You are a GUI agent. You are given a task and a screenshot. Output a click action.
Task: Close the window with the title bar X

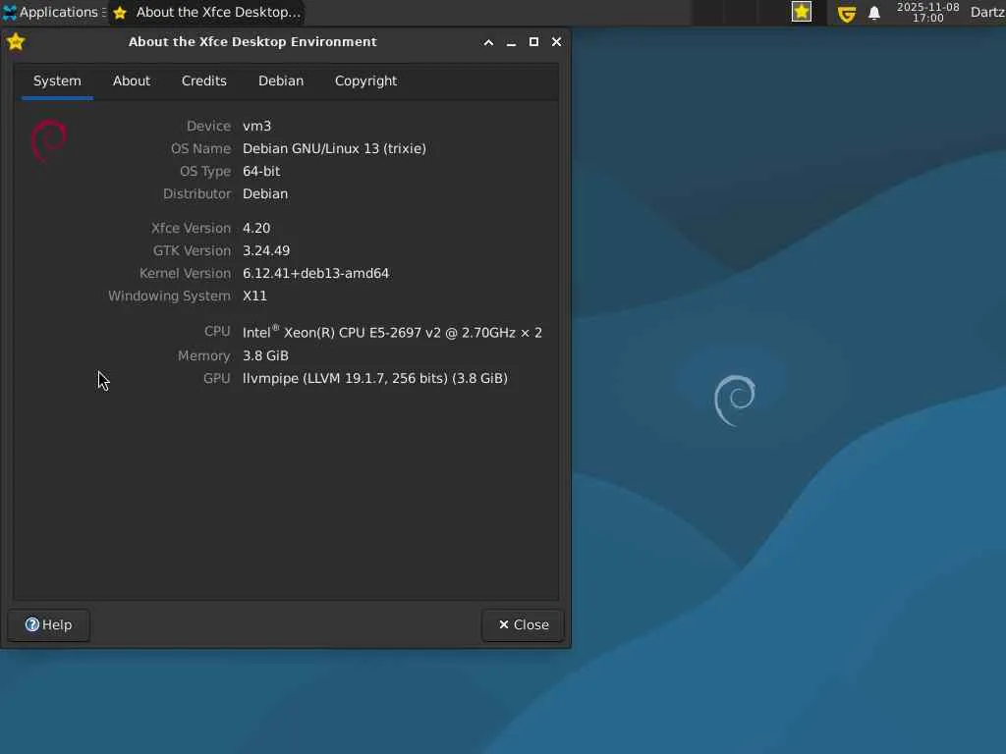coord(556,41)
